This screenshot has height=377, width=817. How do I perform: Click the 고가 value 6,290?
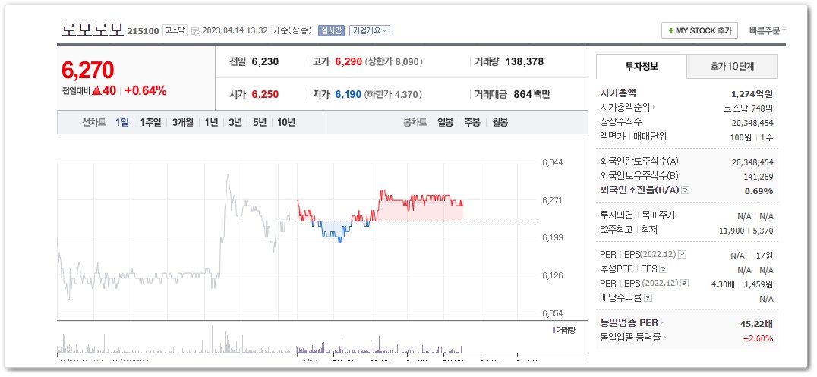click(x=348, y=62)
